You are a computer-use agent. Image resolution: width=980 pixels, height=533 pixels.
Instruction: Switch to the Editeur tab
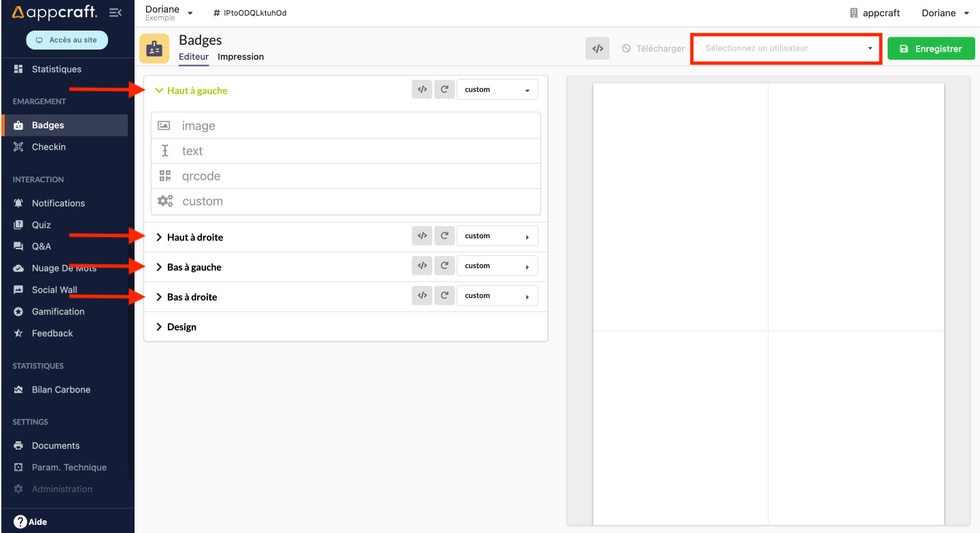click(x=194, y=57)
